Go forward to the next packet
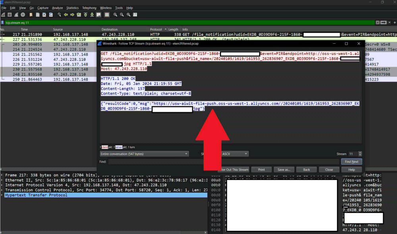The image size is (397, 234). tap(72, 15)
